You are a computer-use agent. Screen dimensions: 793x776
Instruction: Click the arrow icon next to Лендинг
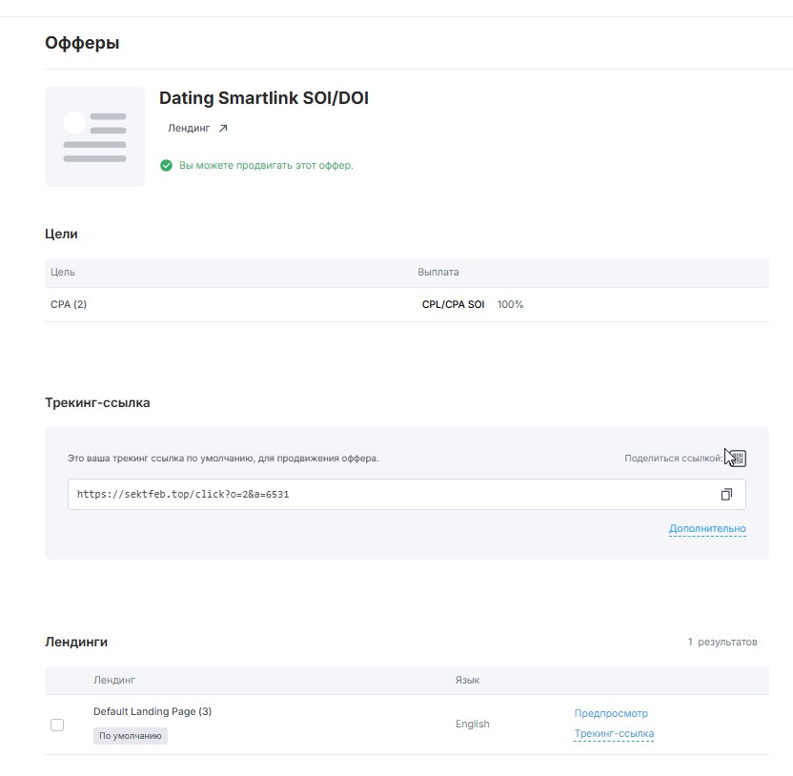click(x=223, y=129)
